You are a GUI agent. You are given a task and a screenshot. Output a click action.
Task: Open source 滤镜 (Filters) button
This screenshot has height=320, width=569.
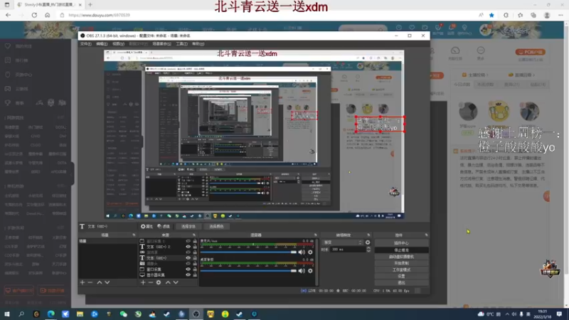coord(164,226)
